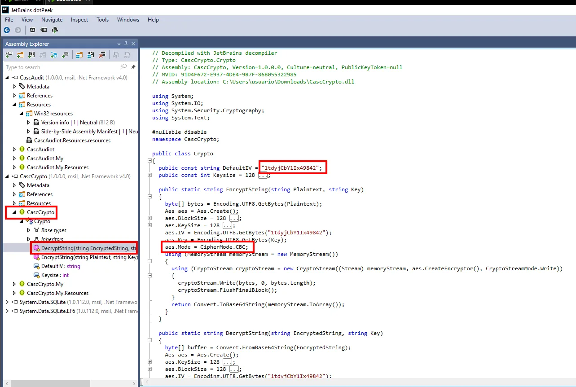Click the gear icon with green plus
The image size is (576, 387).
tap(65, 55)
